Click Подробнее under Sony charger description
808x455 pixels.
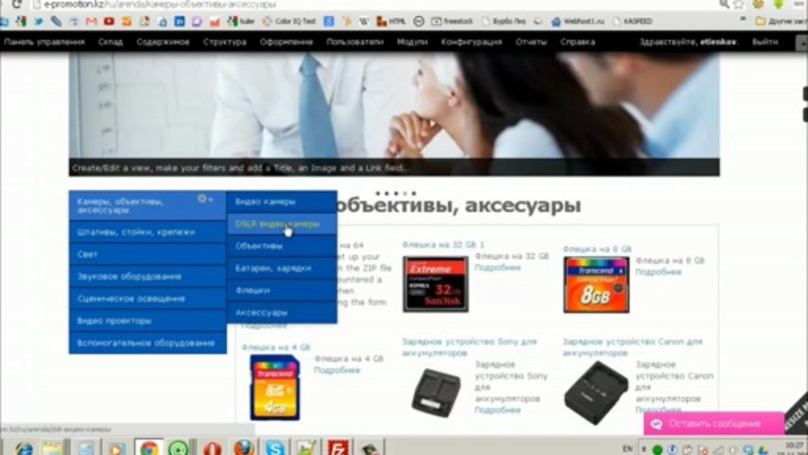[x=498, y=410]
